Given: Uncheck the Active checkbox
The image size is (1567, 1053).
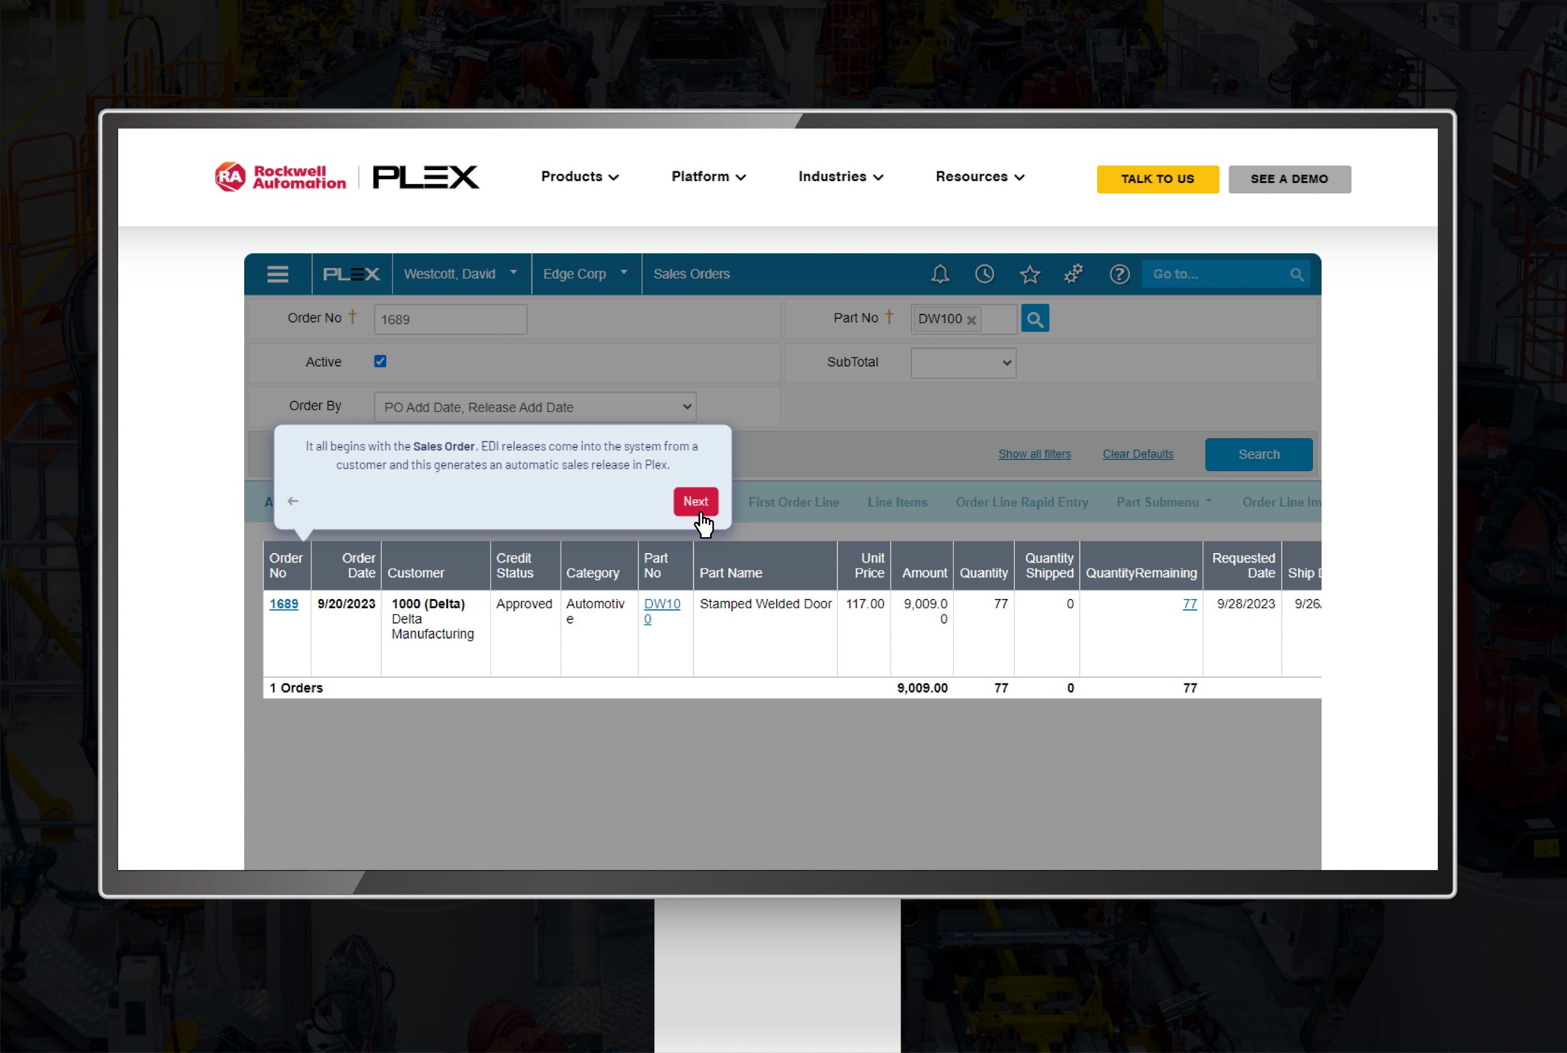Looking at the screenshot, I should point(380,360).
